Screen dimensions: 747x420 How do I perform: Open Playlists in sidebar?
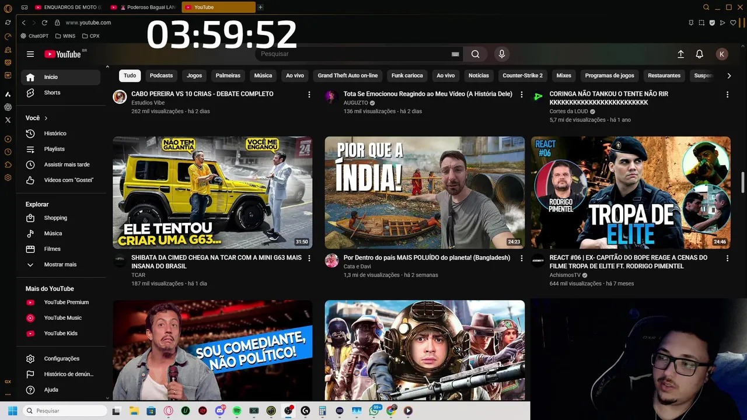pos(61,149)
